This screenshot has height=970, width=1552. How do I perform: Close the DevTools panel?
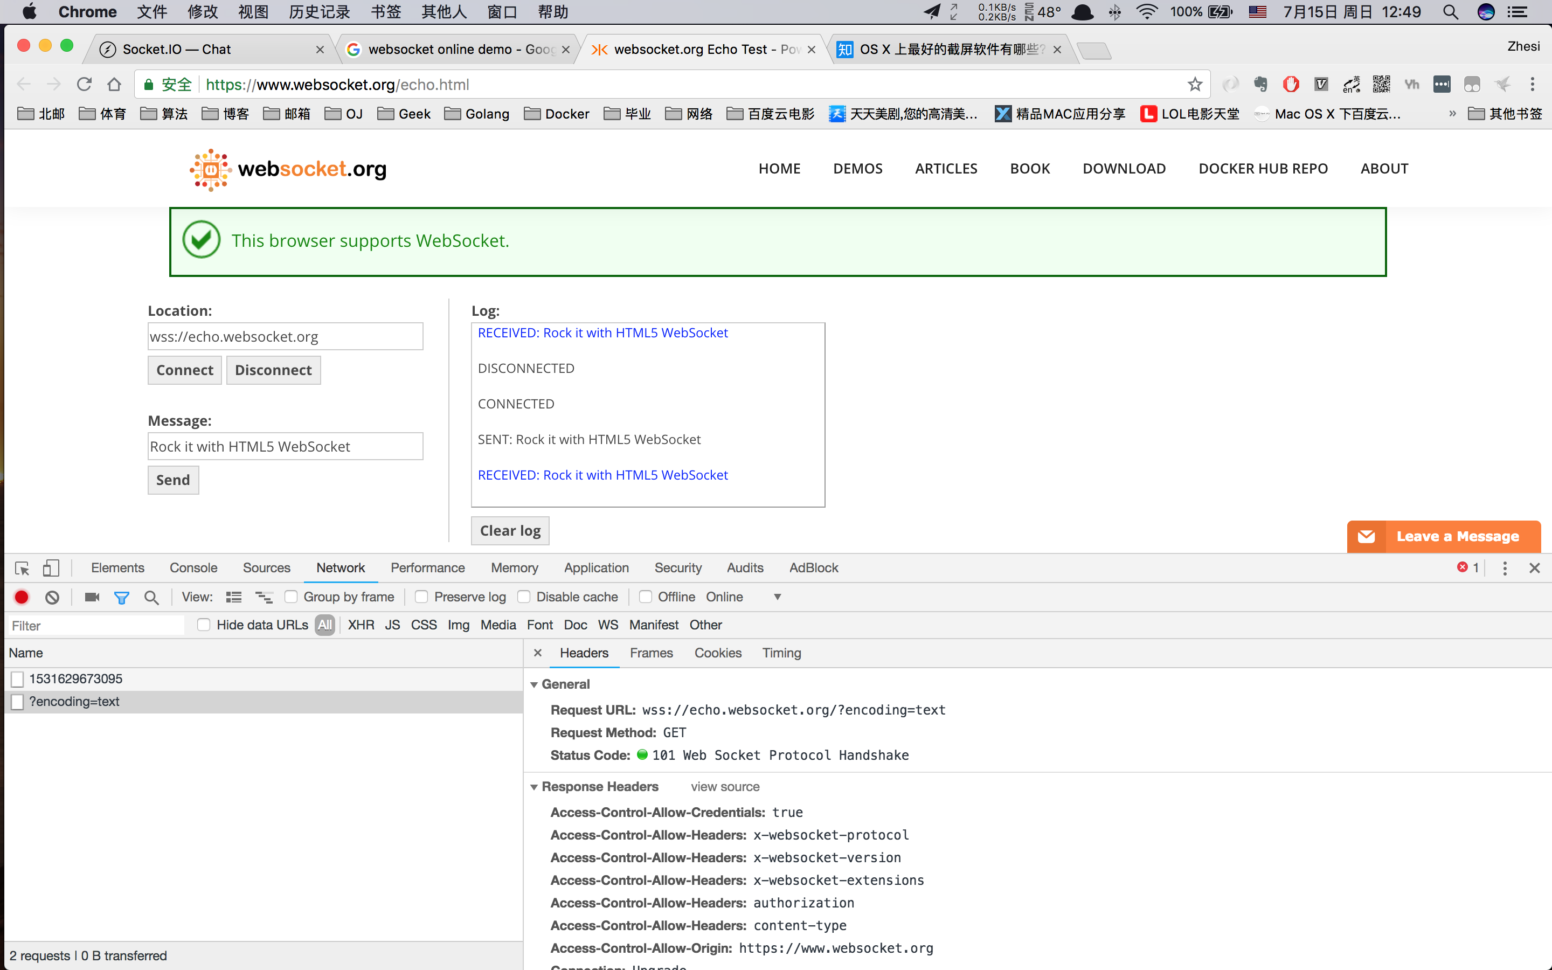1535,569
